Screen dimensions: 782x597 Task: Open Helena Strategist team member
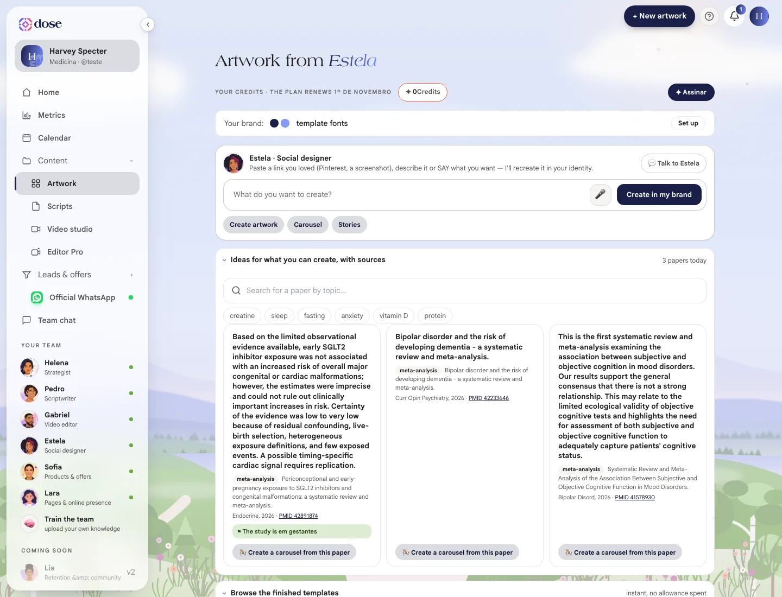[77, 367]
